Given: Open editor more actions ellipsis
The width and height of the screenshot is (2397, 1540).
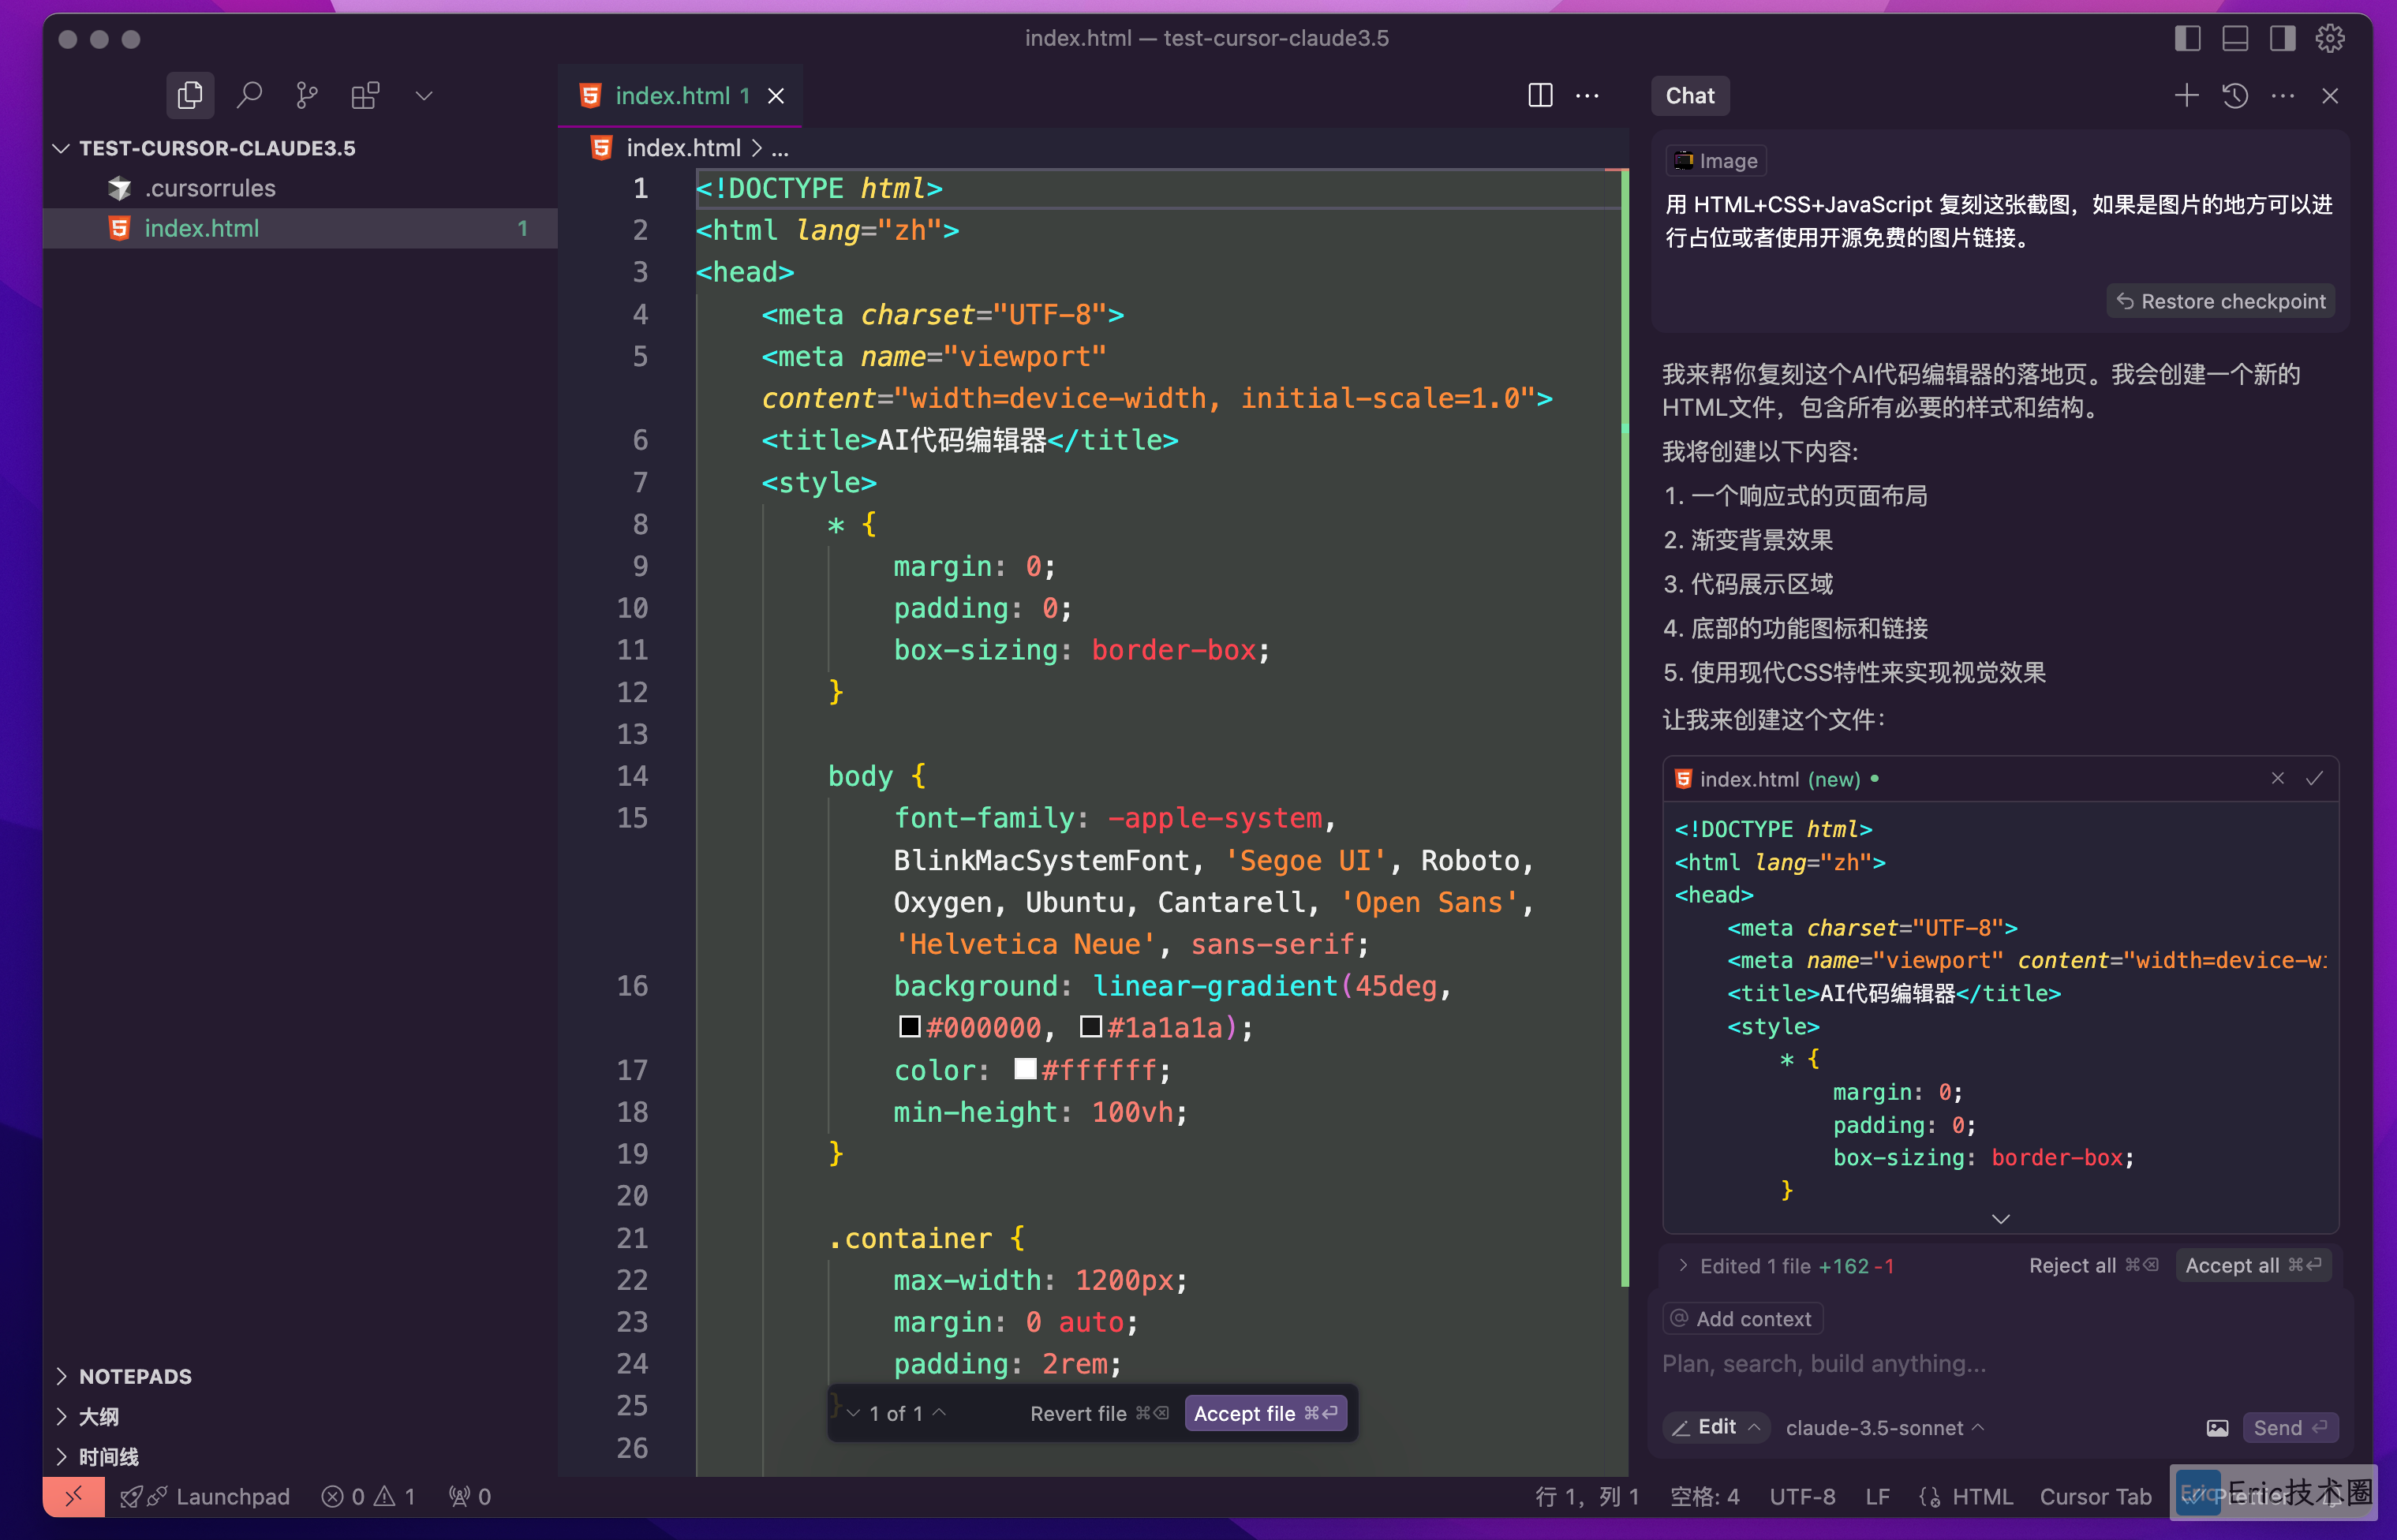Looking at the screenshot, I should pyautogui.click(x=1587, y=96).
